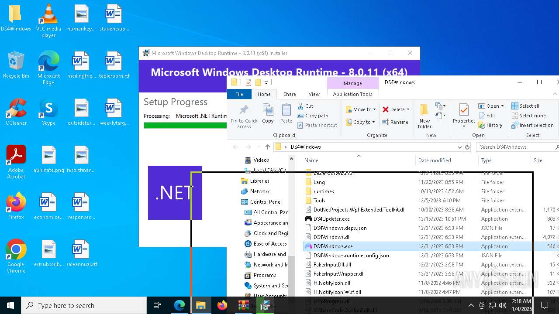Open Move to dropdown
559x314 pixels.
point(361,109)
